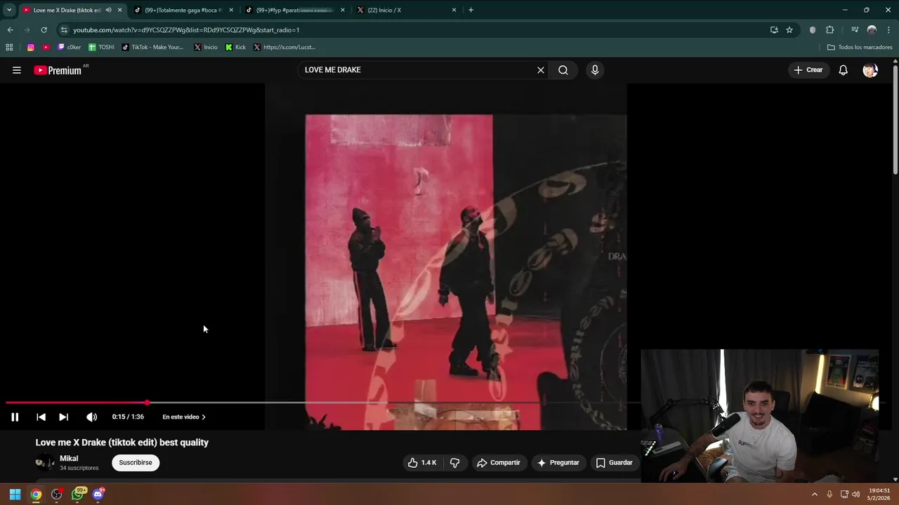Start voice search with the microphone

coord(595,70)
